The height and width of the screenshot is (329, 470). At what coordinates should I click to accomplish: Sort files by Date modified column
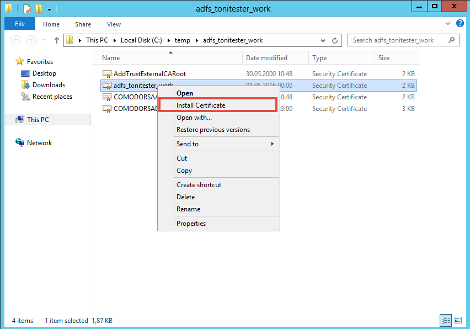[266, 58]
